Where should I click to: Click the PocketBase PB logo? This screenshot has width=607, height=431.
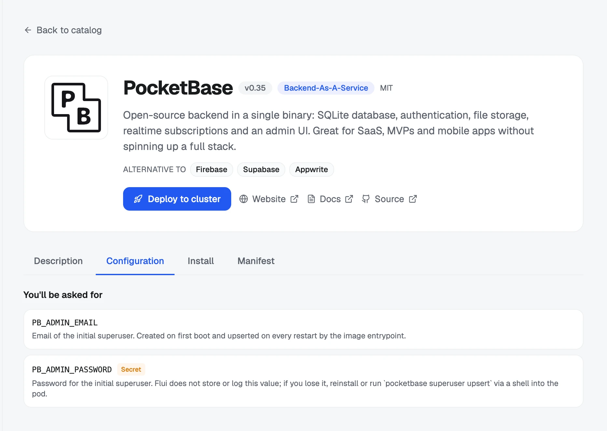76,108
